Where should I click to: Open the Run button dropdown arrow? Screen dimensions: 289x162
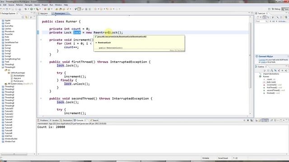coord(34,9)
